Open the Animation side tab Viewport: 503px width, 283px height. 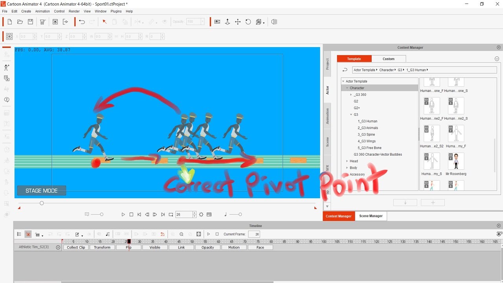click(327, 116)
